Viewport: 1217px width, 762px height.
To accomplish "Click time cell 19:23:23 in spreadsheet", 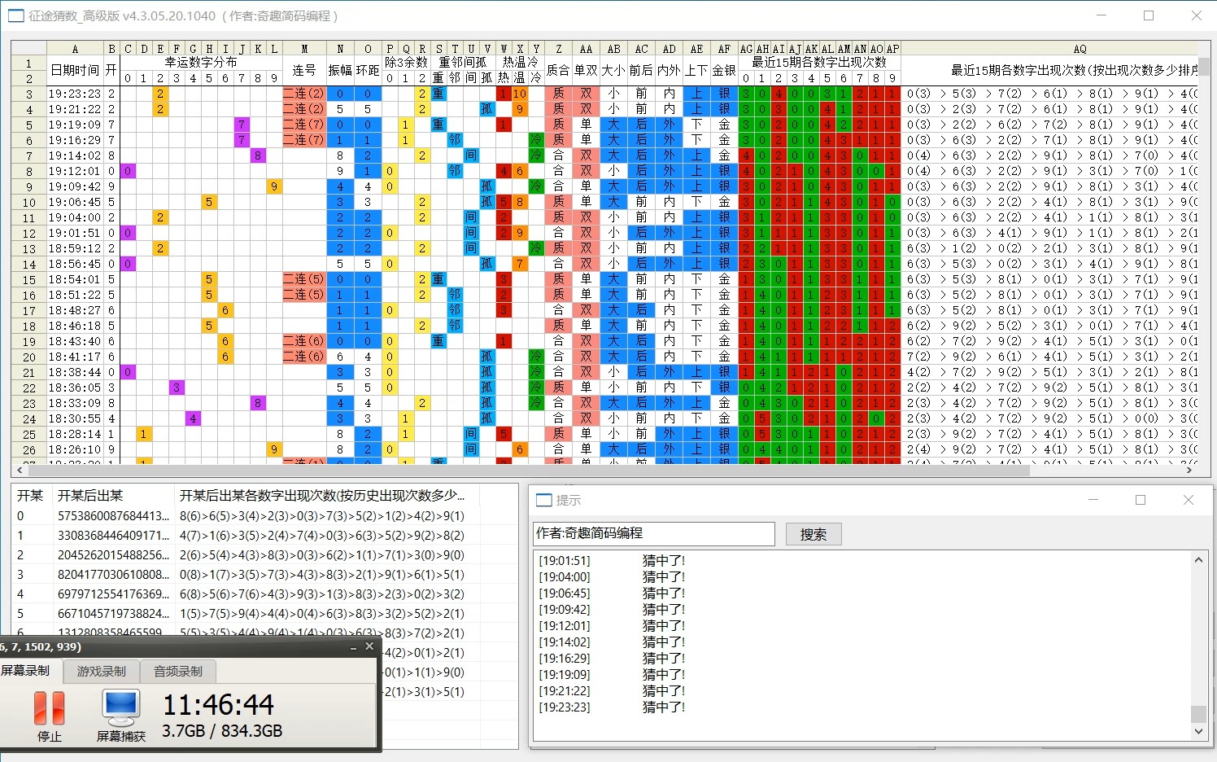I will [75, 94].
